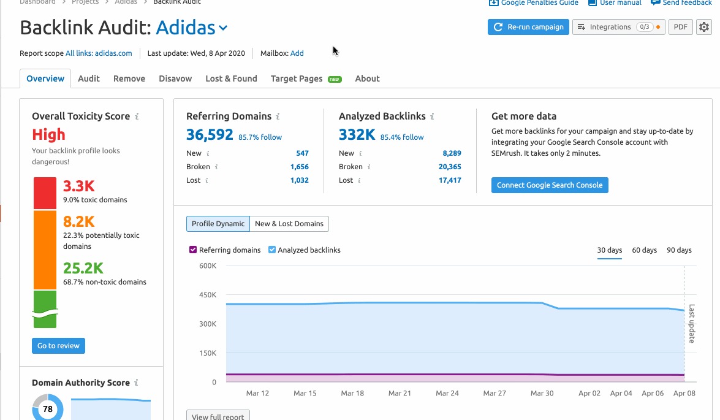The height and width of the screenshot is (420, 720).
Task: Click info icon for Analyzed Backlinks New row
Action: coord(360,153)
